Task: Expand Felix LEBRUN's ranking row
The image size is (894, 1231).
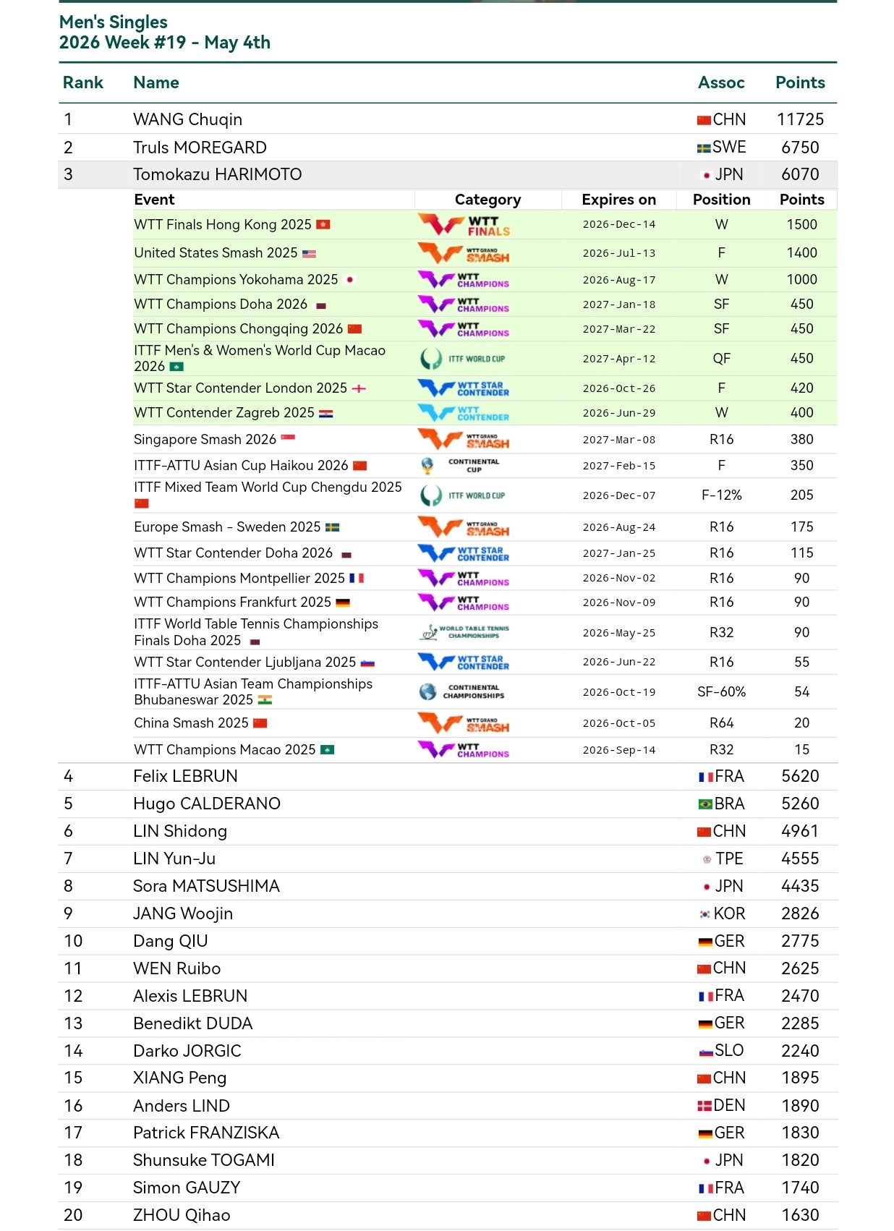Action: point(448,777)
